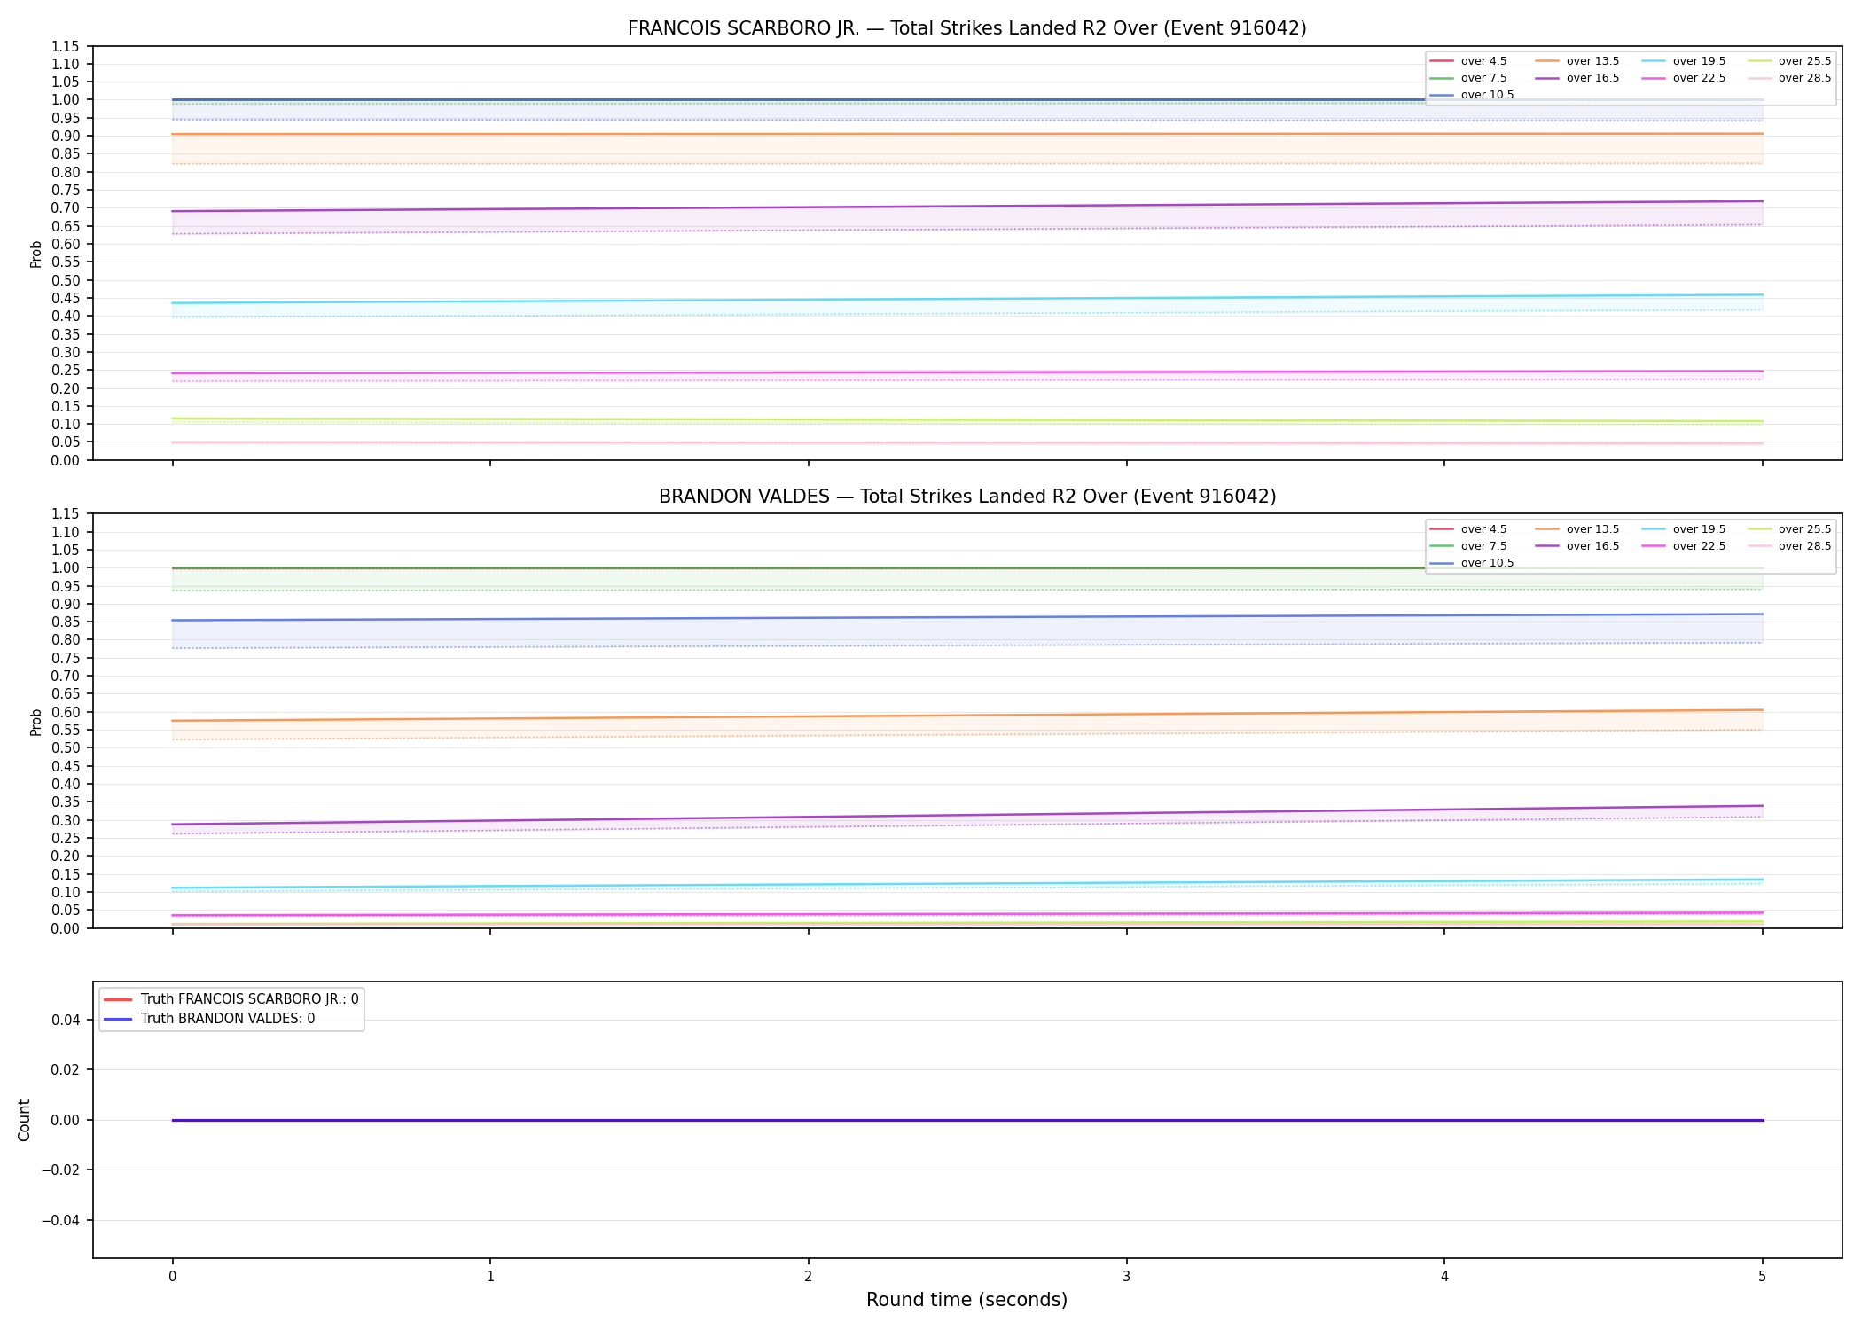1862x1330 pixels.
Task: Click 'over 13.5' legend entry in top chart
Action: click(x=1577, y=61)
